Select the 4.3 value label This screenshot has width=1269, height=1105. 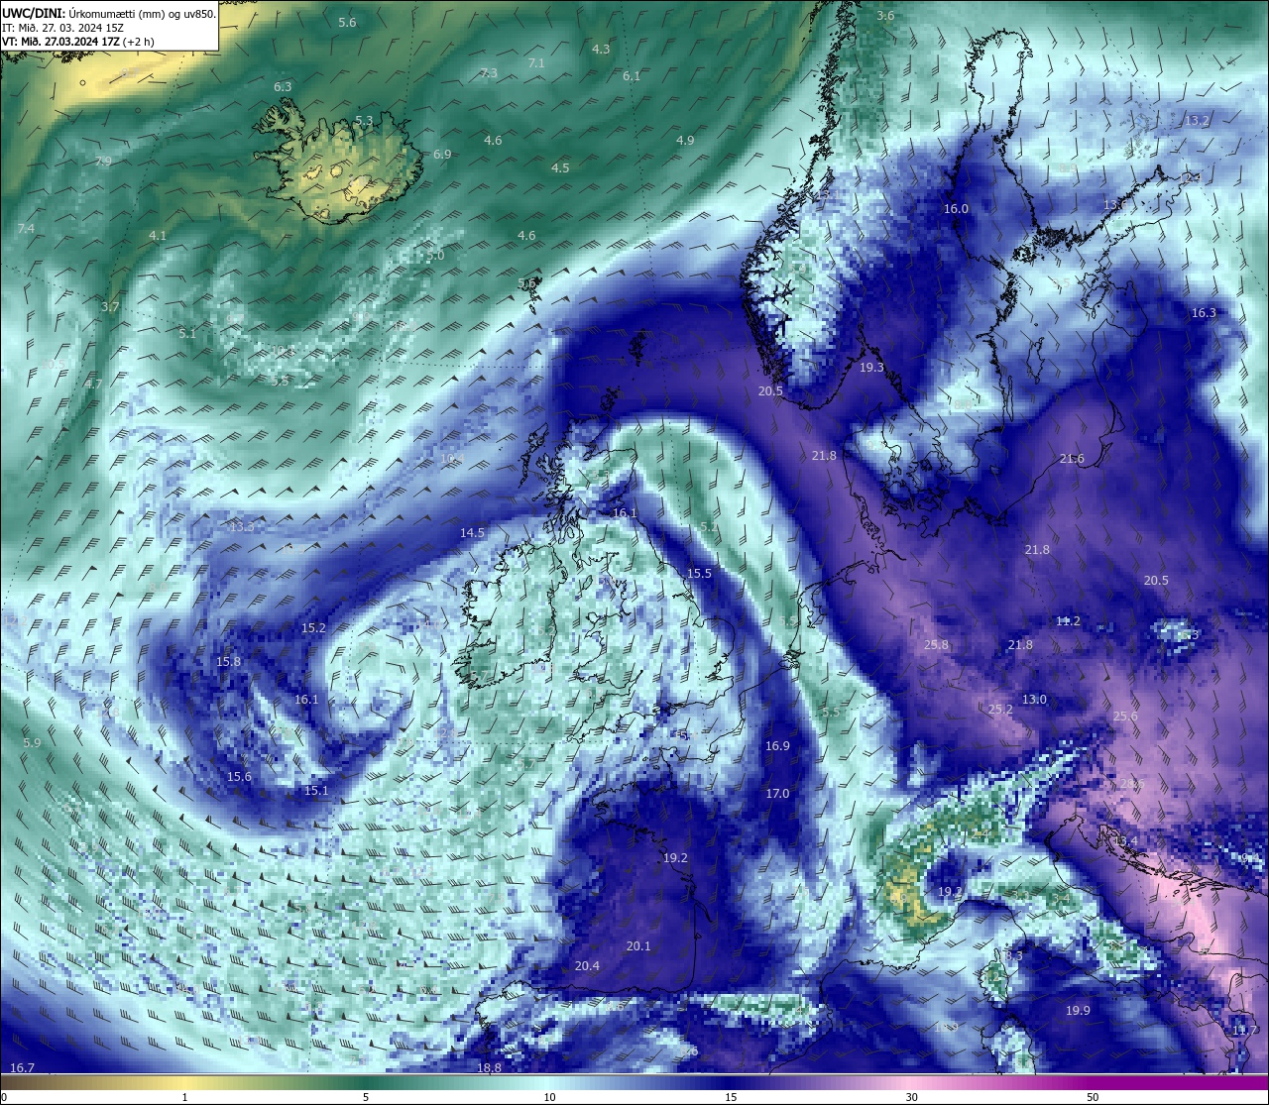(x=601, y=49)
